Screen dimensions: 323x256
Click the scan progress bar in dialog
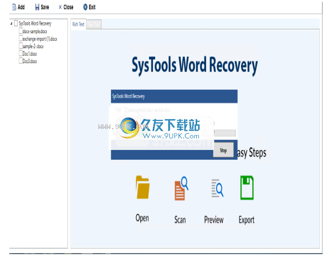point(225,133)
